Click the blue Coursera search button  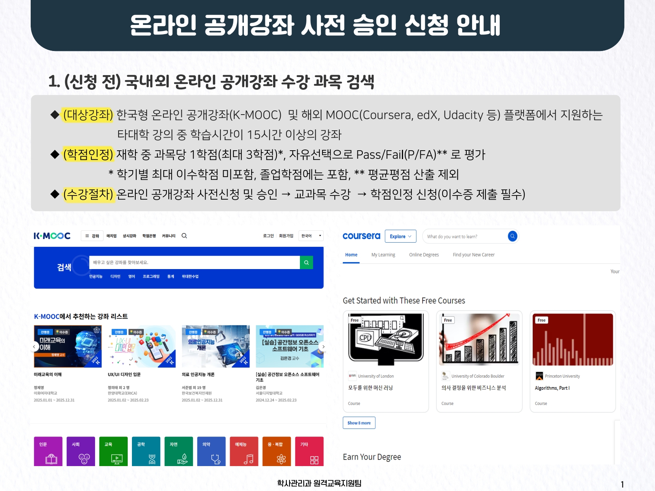pos(512,236)
